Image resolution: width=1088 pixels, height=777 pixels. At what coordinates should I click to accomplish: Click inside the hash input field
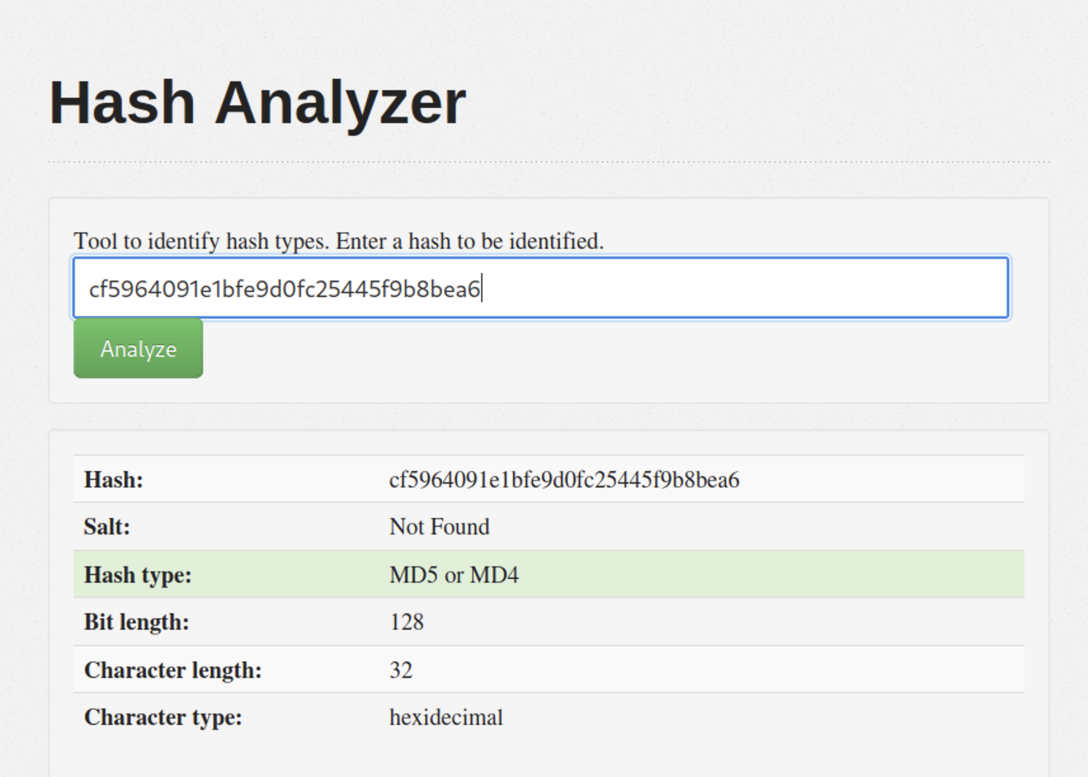coord(540,288)
